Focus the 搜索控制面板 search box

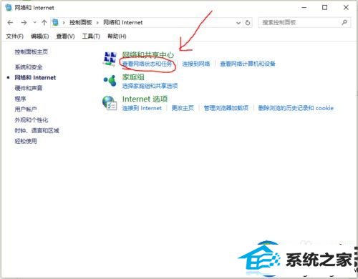pyautogui.click(x=304, y=22)
